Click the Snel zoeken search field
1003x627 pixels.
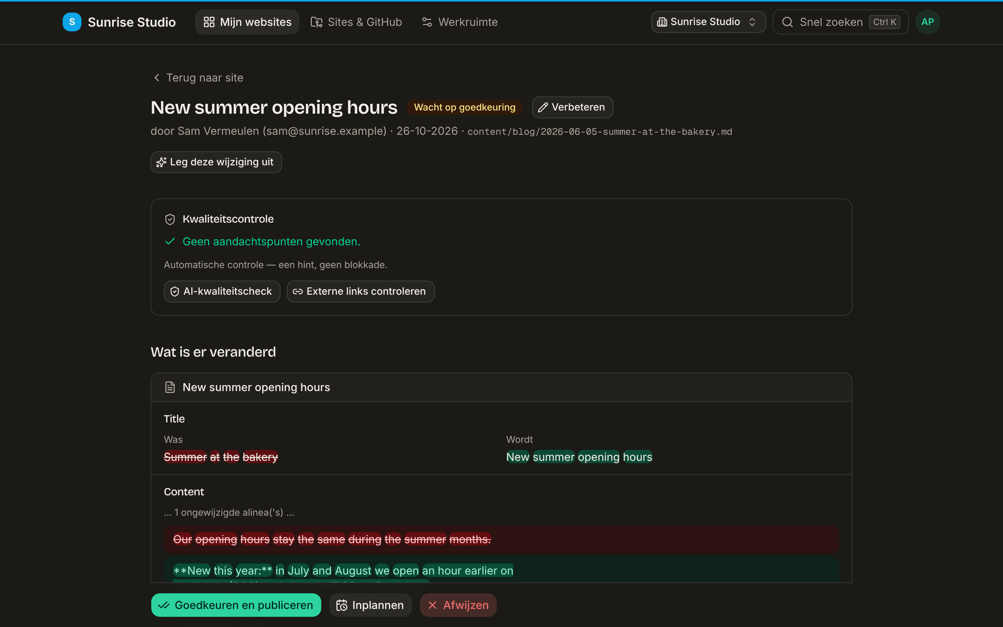pos(840,22)
